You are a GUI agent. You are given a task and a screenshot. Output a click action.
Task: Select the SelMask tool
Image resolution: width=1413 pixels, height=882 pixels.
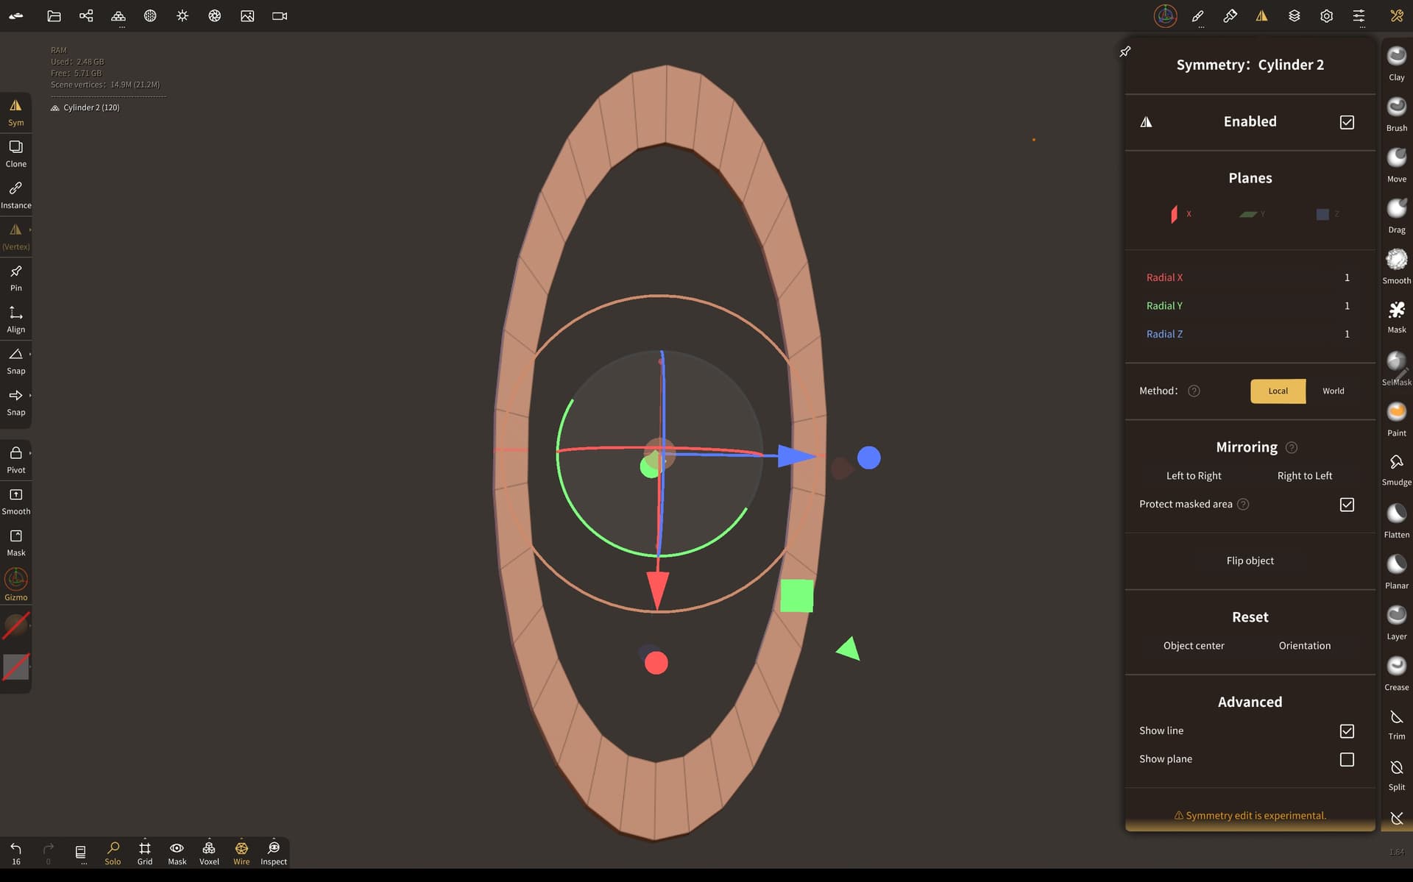(1397, 368)
